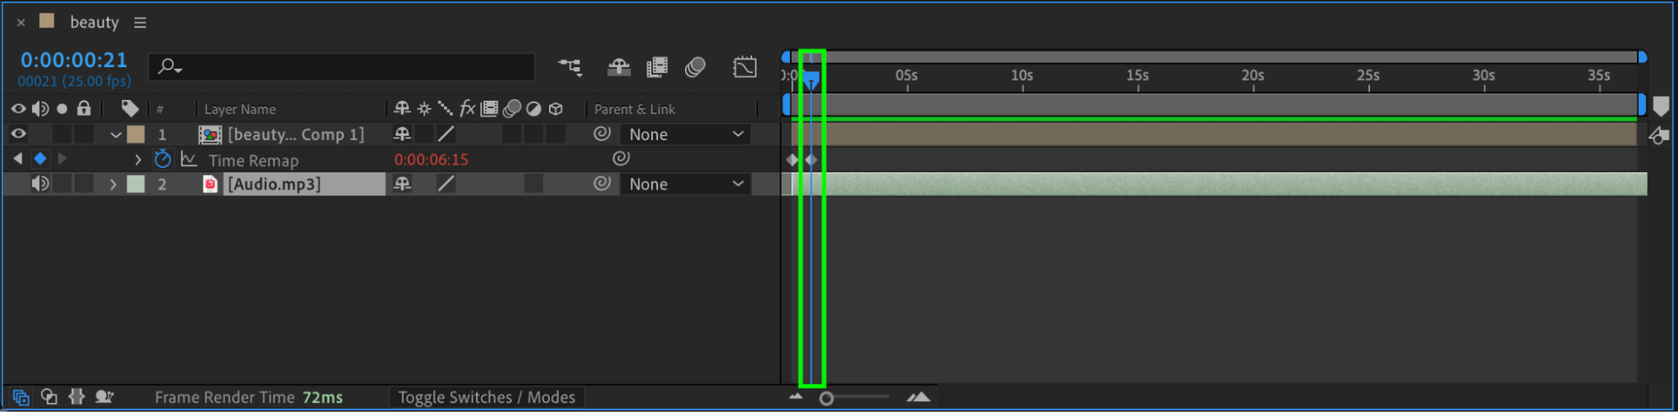The image size is (1678, 412).
Task: Open the parent dropdown for beauty Comp 1
Action: (x=687, y=134)
